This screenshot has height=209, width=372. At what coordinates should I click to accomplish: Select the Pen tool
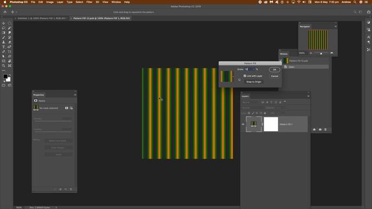click(x=3, y=52)
